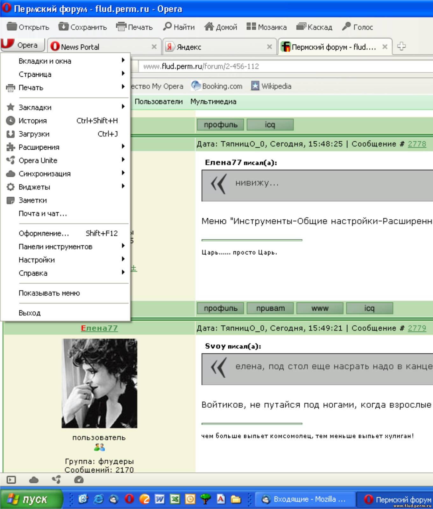Click the Opera Turbo icon in status bar
The height and width of the screenshot is (509, 433).
(79, 480)
